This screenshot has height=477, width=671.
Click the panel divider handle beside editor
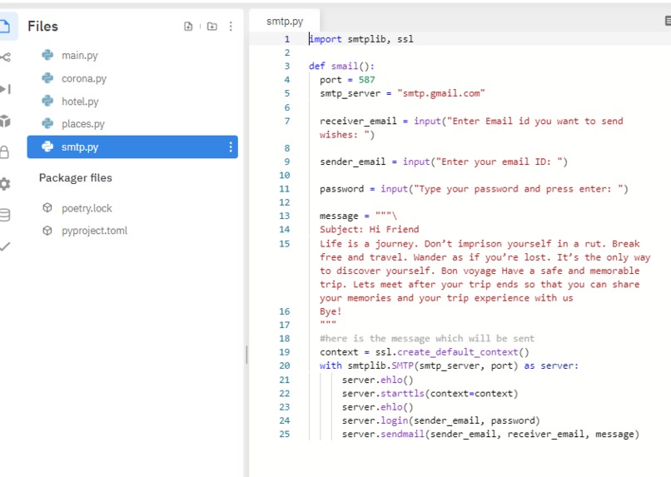click(x=246, y=355)
